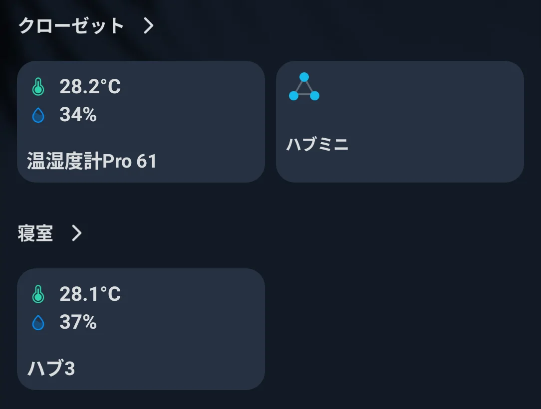Expand the 寝室 room chevron
This screenshot has width=541, height=409.
click(76, 233)
